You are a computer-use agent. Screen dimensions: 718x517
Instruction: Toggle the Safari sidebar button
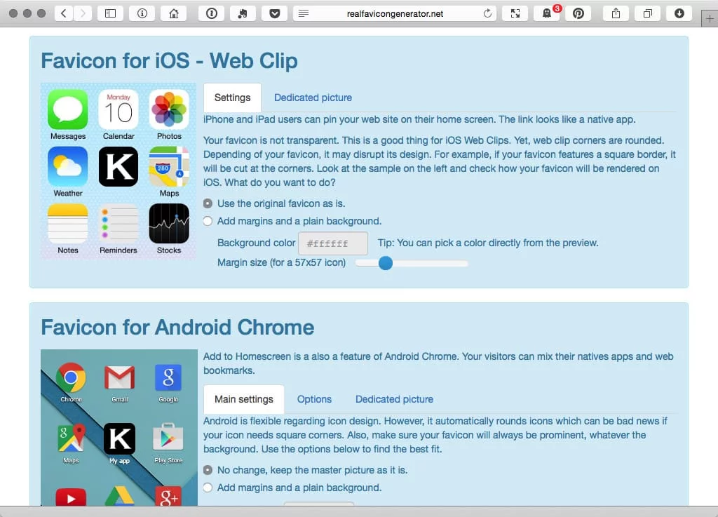pyautogui.click(x=110, y=14)
